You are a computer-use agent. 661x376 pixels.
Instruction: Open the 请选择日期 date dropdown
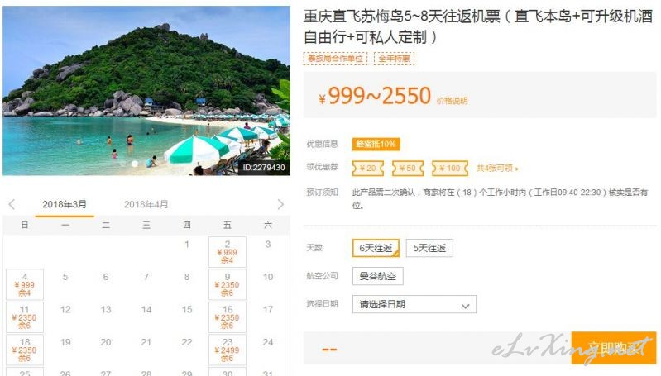(x=414, y=304)
